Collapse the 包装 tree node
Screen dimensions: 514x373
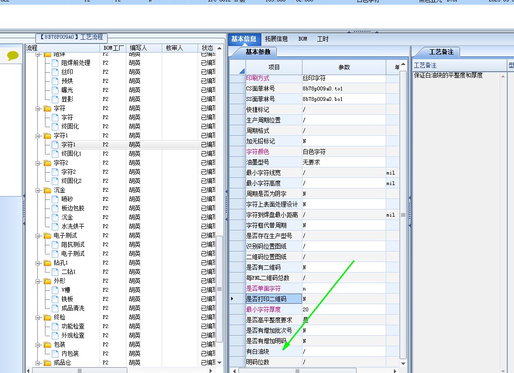pyautogui.click(x=38, y=344)
